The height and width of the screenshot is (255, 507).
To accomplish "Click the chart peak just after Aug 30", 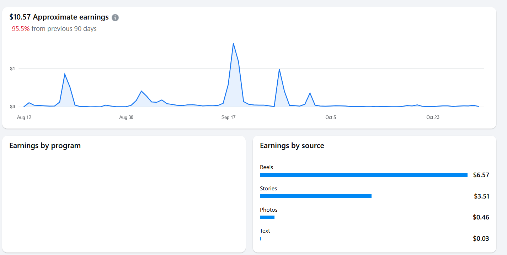I will tap(142, 92).
